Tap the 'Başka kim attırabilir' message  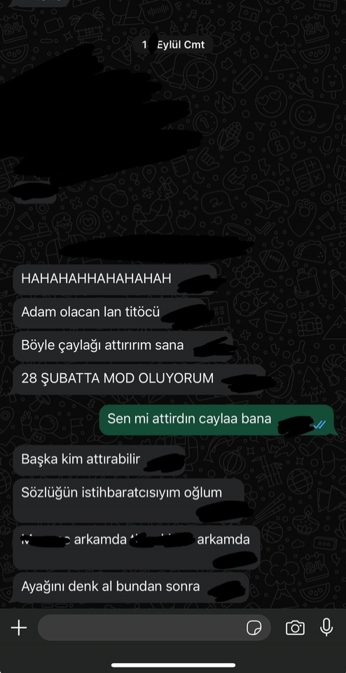(99, 461)
